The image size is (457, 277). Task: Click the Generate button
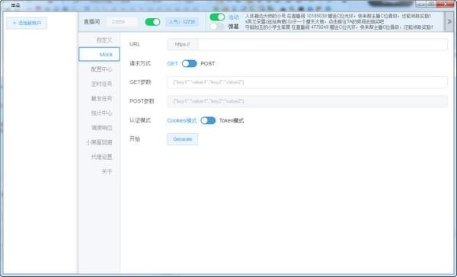tap(183, 139)
